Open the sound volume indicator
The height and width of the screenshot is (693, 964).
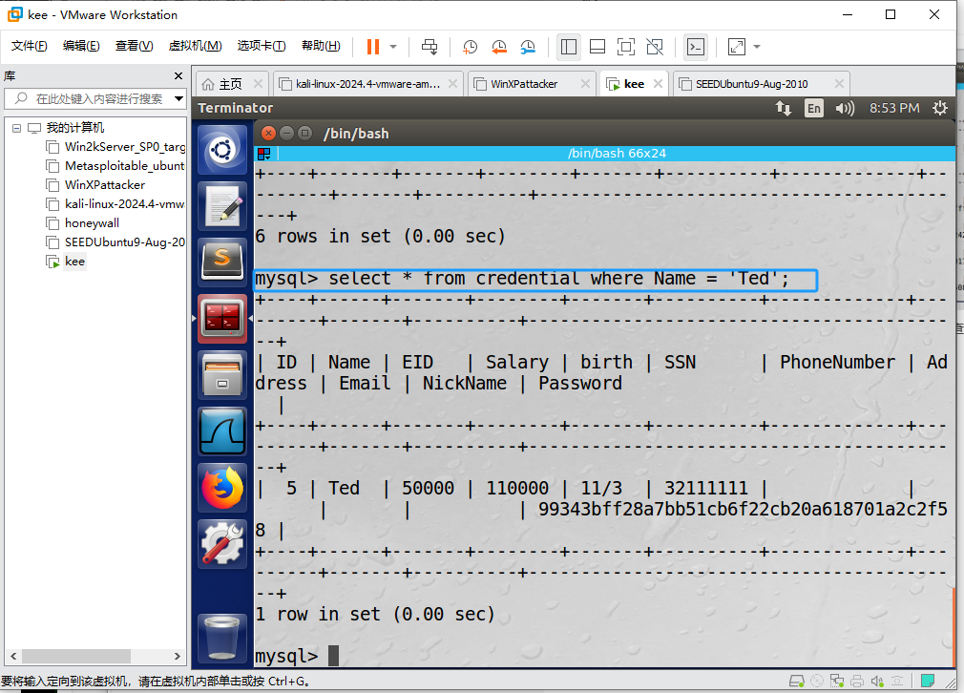[x=845, y=108]
